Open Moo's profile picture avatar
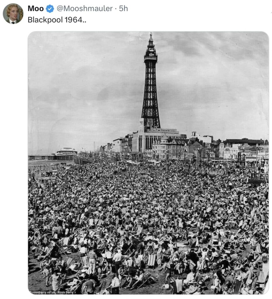 (13, 13)
